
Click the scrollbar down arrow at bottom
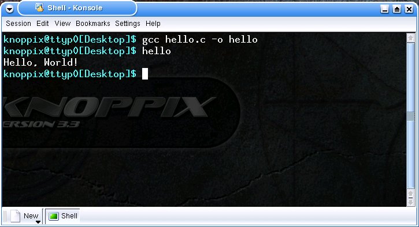(x=411, y=202)
